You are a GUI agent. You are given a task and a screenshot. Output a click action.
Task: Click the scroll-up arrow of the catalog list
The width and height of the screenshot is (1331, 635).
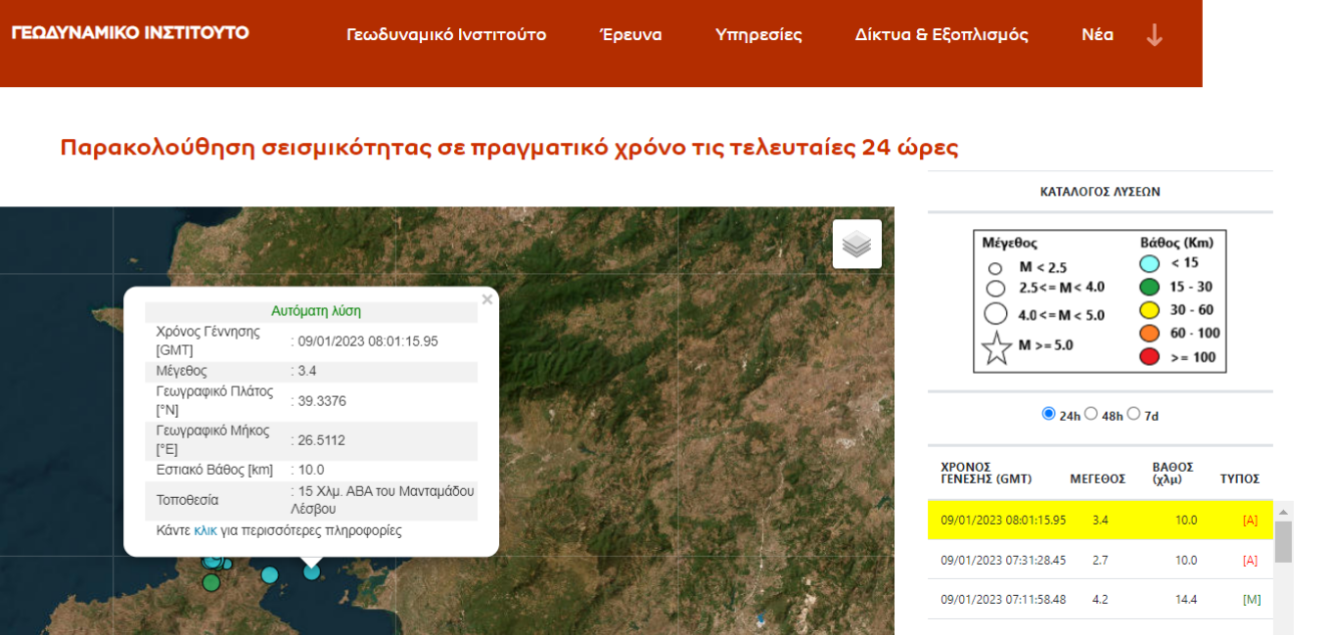[x=1283, y=510]
